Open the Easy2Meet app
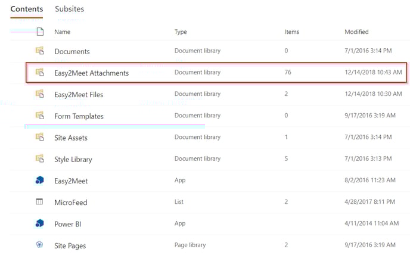This screenshot has width=410, height=255. tap(71, 181)
